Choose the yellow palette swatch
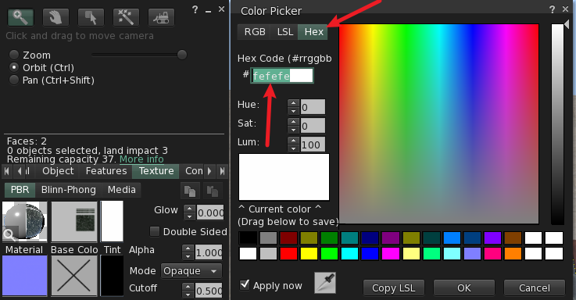Screen dimensions: 576x300 click(309, 253)
